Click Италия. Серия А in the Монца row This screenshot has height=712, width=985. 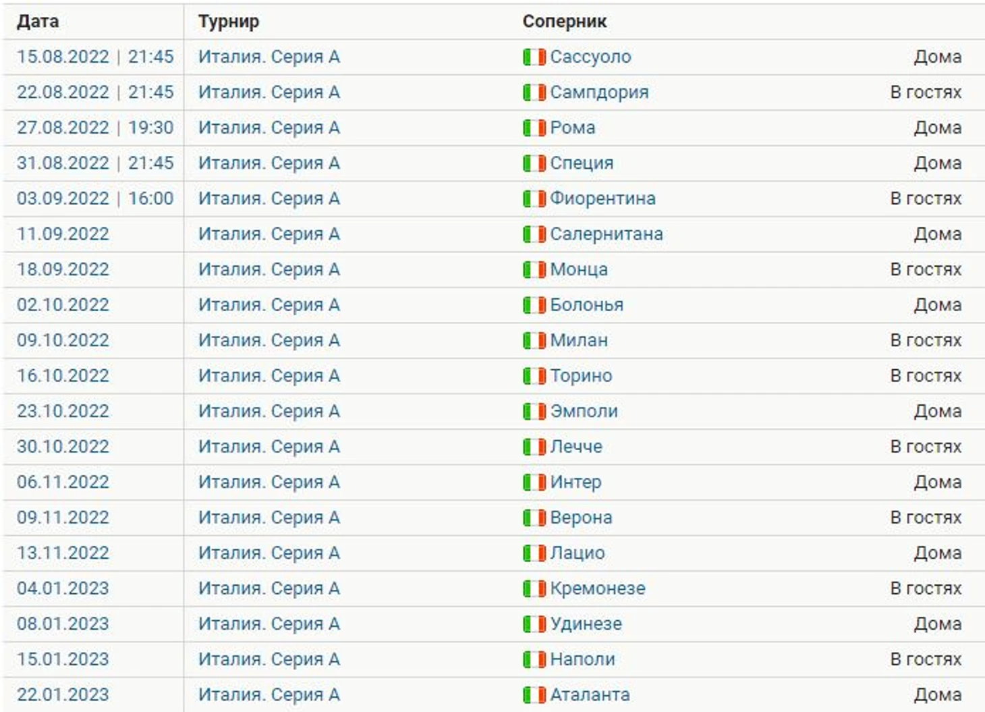click(x=269, y=269)
